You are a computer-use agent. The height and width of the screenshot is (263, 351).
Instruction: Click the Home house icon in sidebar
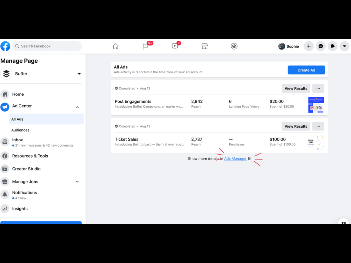click(x=5, y=94)
